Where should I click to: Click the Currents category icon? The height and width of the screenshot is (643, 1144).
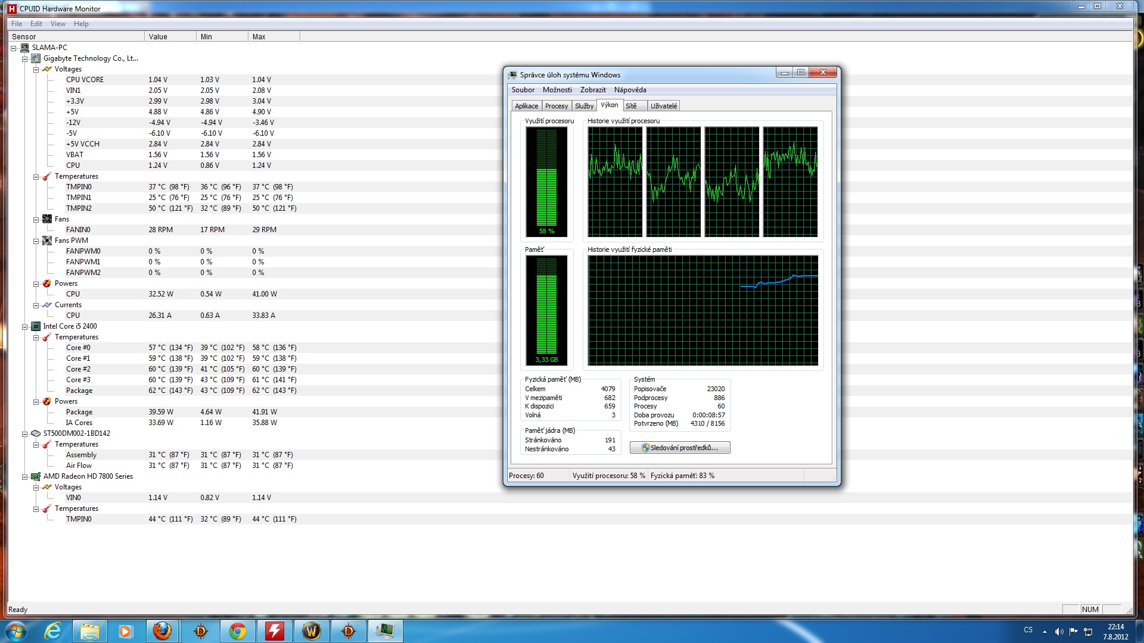click(47, 305)
